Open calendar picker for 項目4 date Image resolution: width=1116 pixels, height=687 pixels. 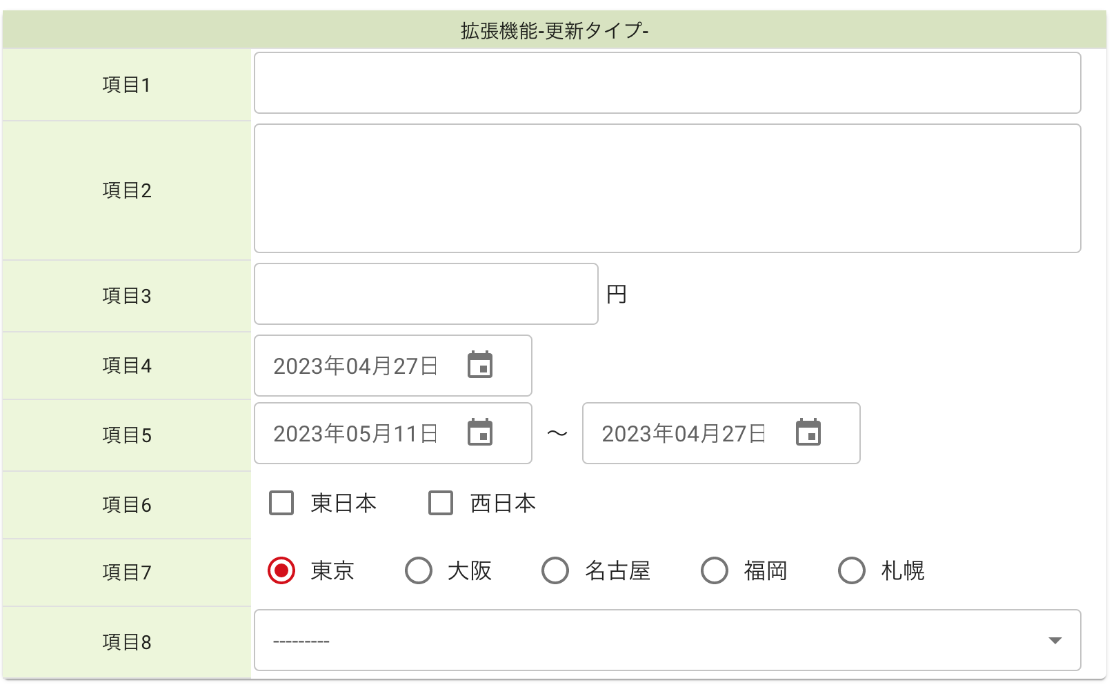480,365
